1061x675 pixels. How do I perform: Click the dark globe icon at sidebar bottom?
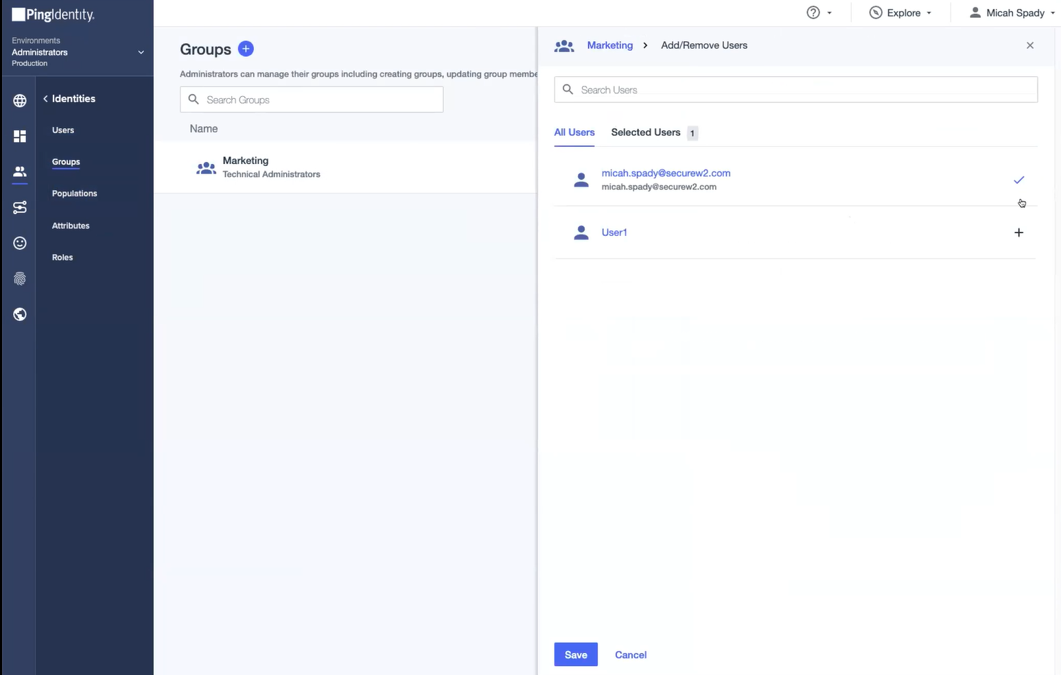coord(19,314)
